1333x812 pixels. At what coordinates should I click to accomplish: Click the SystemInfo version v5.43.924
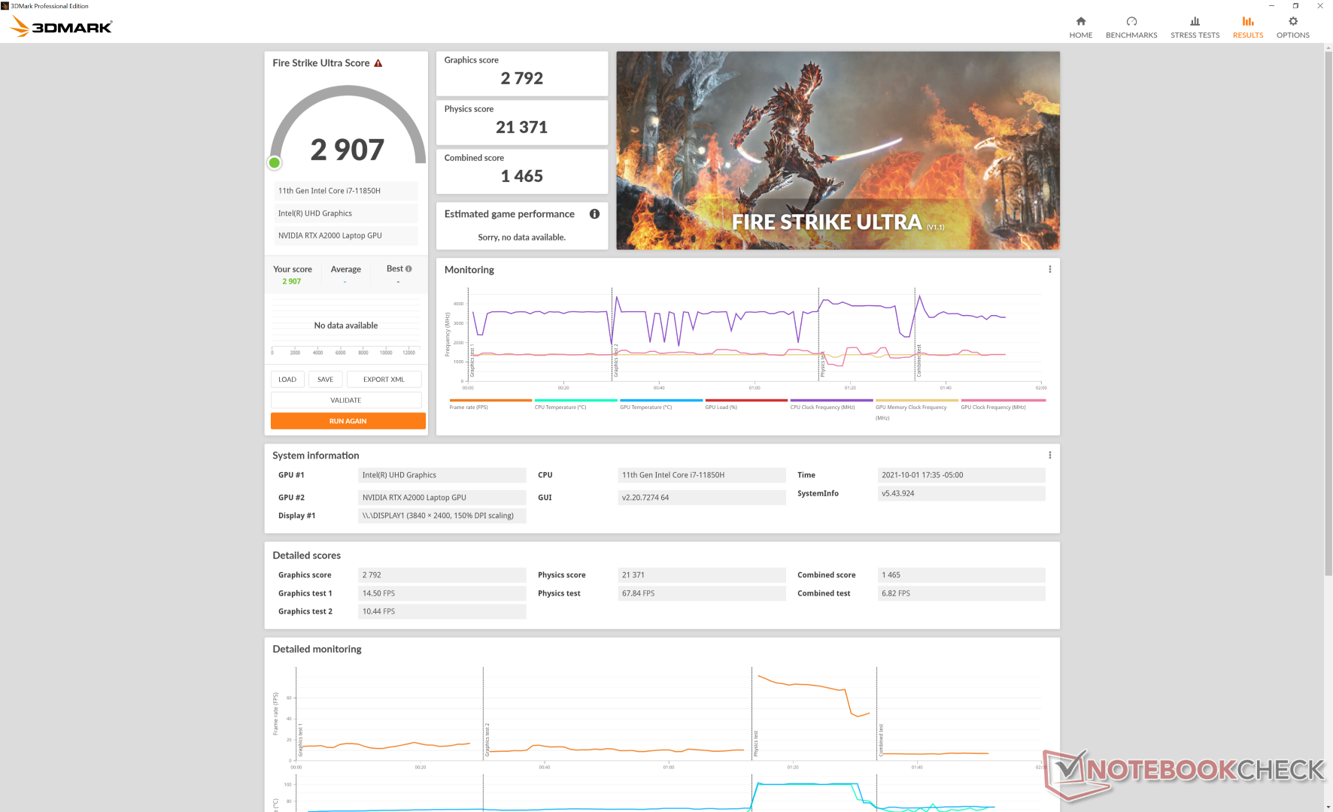tap(961, 494)
